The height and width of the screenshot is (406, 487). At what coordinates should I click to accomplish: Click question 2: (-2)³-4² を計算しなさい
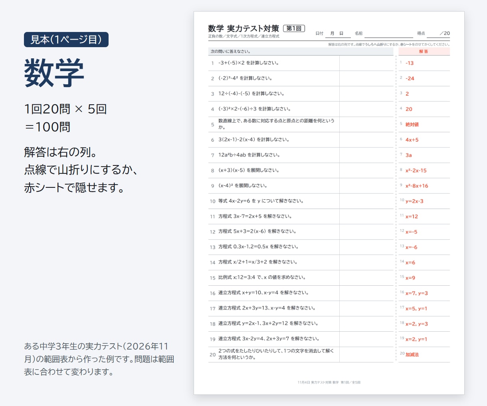pyautogui.click(x=245, y=78)
